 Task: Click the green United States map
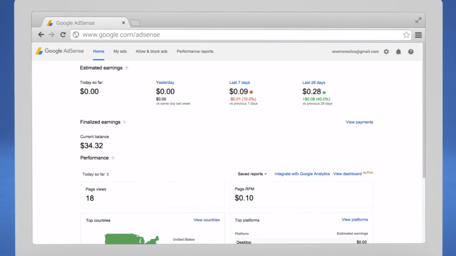131,239
